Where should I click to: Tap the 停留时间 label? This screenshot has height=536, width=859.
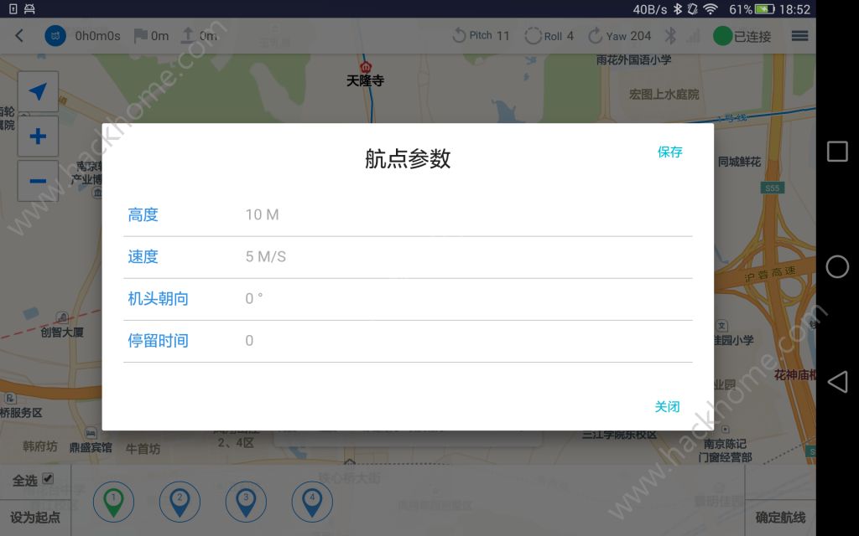(159, 341)
